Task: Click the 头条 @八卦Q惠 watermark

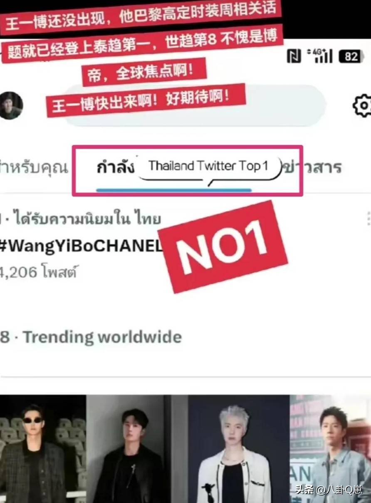Action: tap(328, 490)
